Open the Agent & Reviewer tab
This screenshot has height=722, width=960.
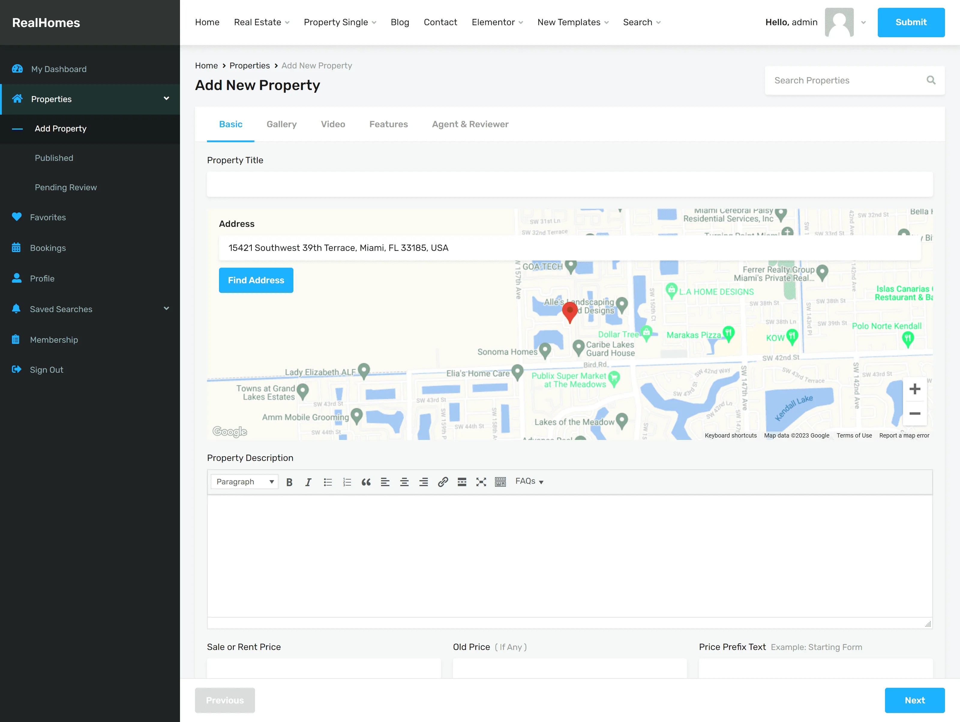(470, 124)
